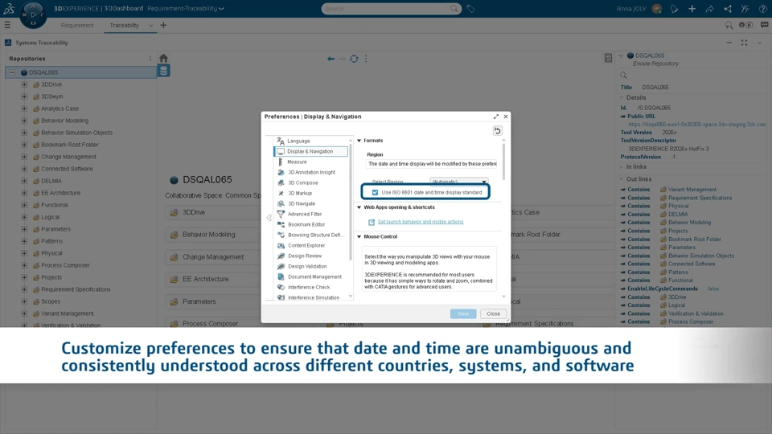772x434 pixels.
Task: Open Design Review preferences
Action: coord(305,256)
